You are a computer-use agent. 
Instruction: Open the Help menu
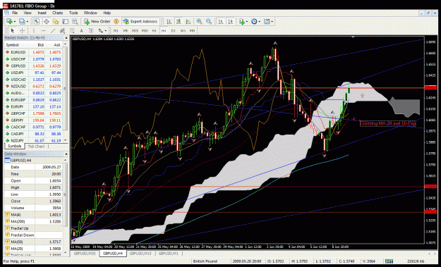[x=107, y=13]
